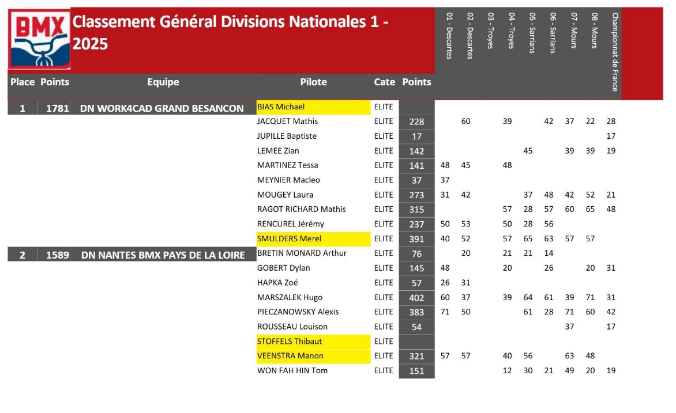Click team name DN NANTES BMX PAYS DE LA LOIRE
The height and width of the screenshot is (413, 676).
[x=163, y=255]
